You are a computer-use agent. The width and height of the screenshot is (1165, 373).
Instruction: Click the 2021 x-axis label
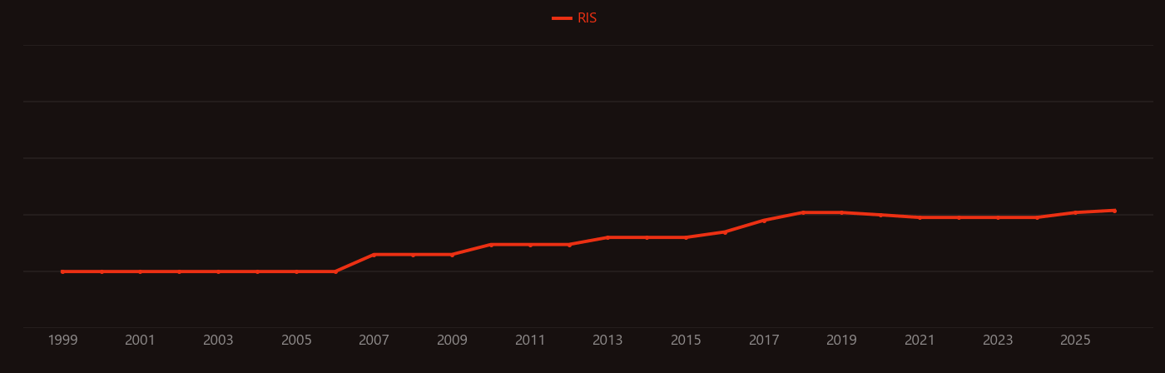tap(920, 341)
